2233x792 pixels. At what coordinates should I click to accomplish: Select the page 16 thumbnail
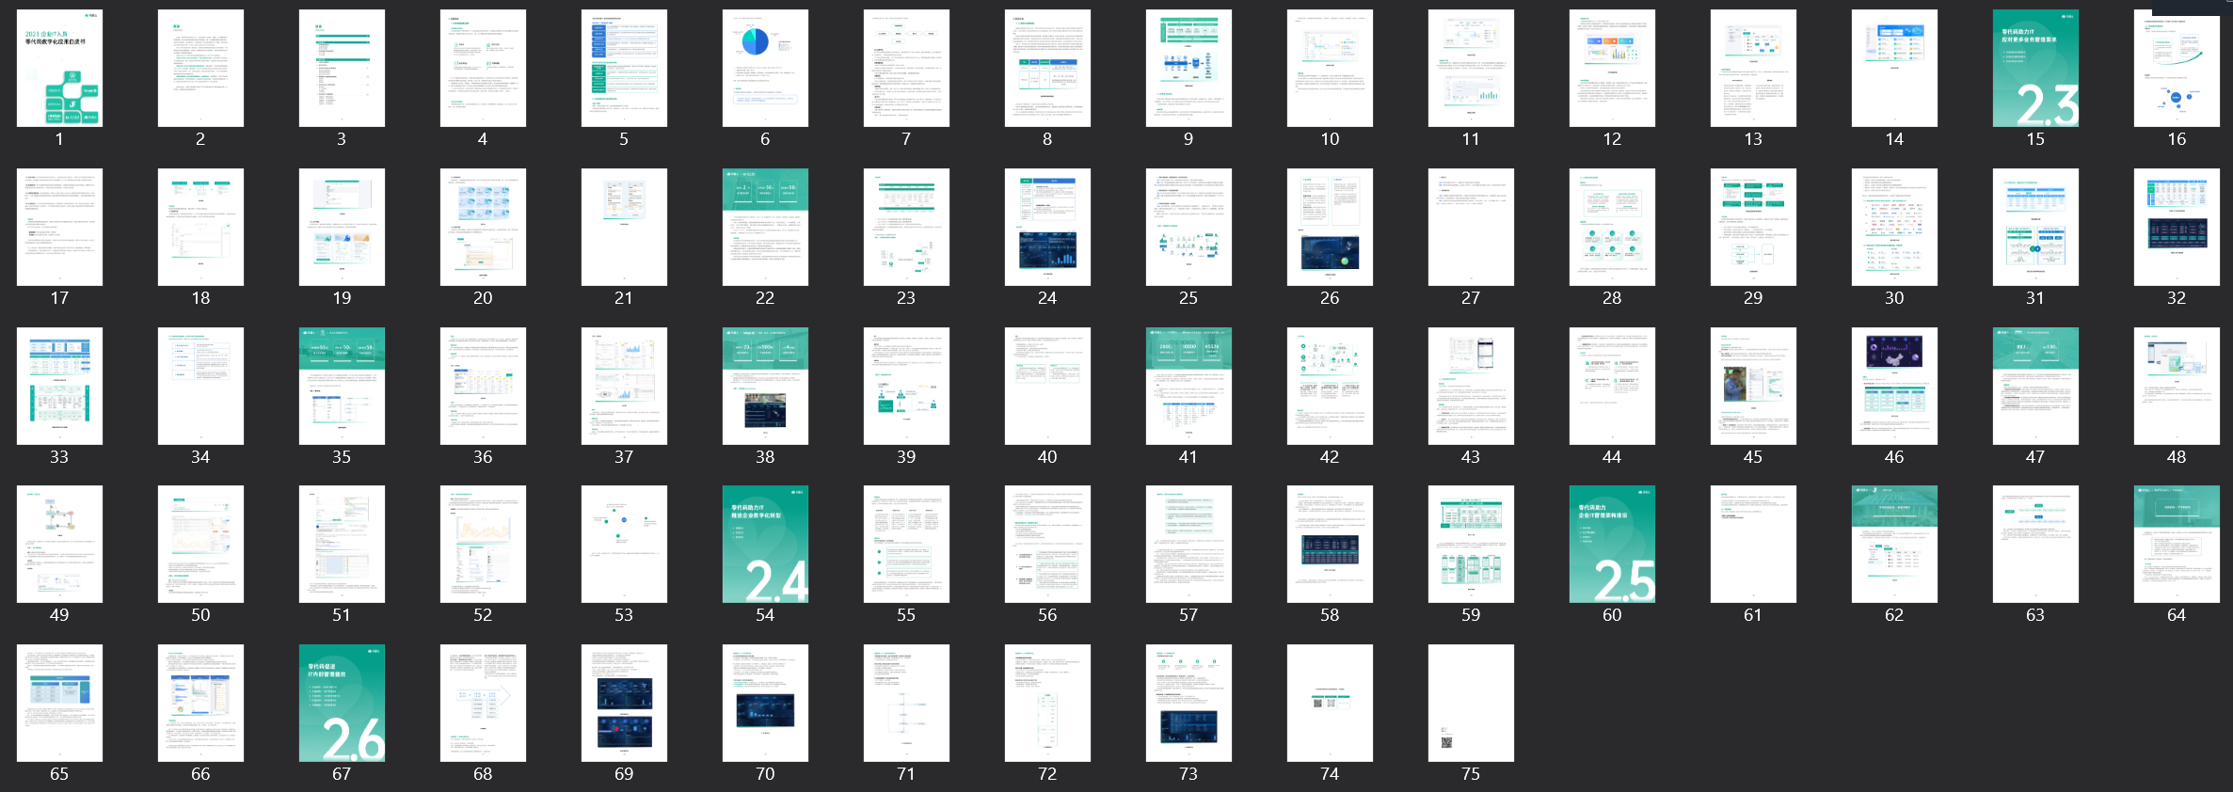tap(2177, 69)
